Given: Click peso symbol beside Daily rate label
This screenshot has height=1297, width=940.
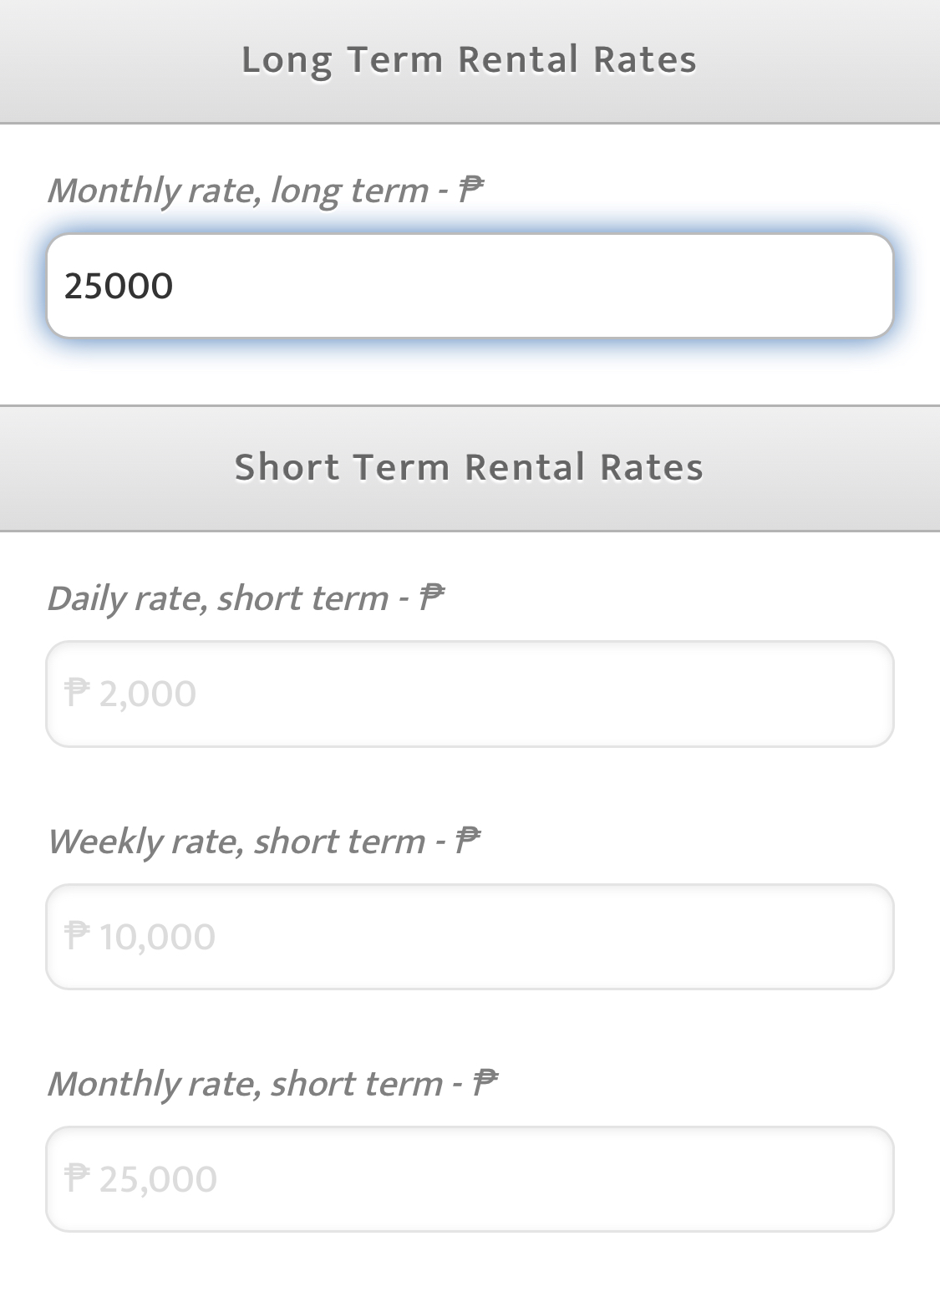Looking at the screenshot, I should click(x=430, y=598).
